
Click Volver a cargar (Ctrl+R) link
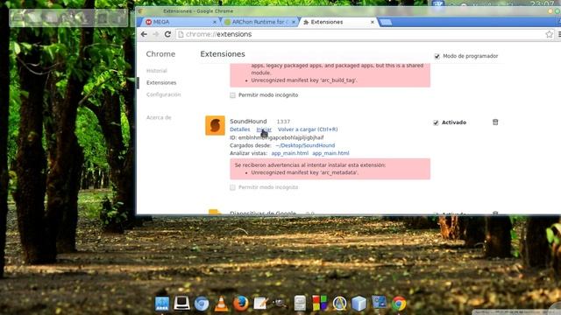tap(308, 129)
